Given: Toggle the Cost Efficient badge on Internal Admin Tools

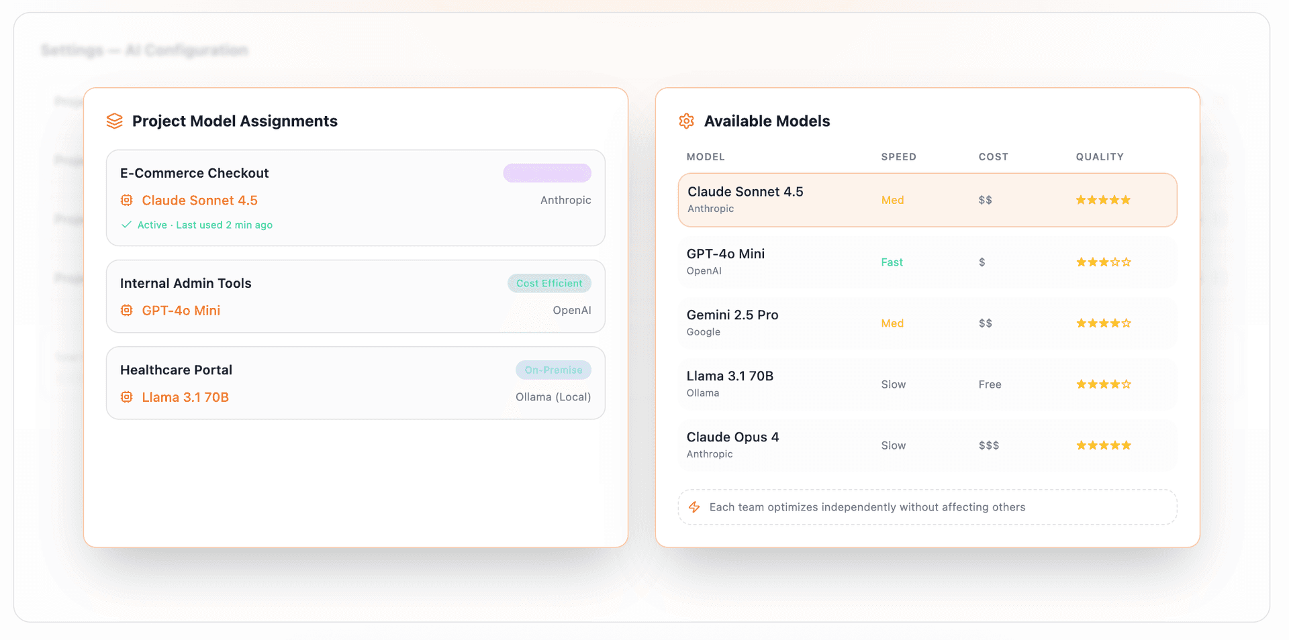Looking at the screenshot, I should click(x=549, y=282).
